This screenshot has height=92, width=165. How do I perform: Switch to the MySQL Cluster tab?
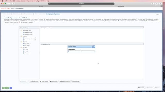coord(121,6)
